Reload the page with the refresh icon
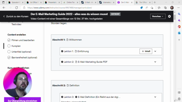Screen dimensions: 182x102 (x=16, y=8)
